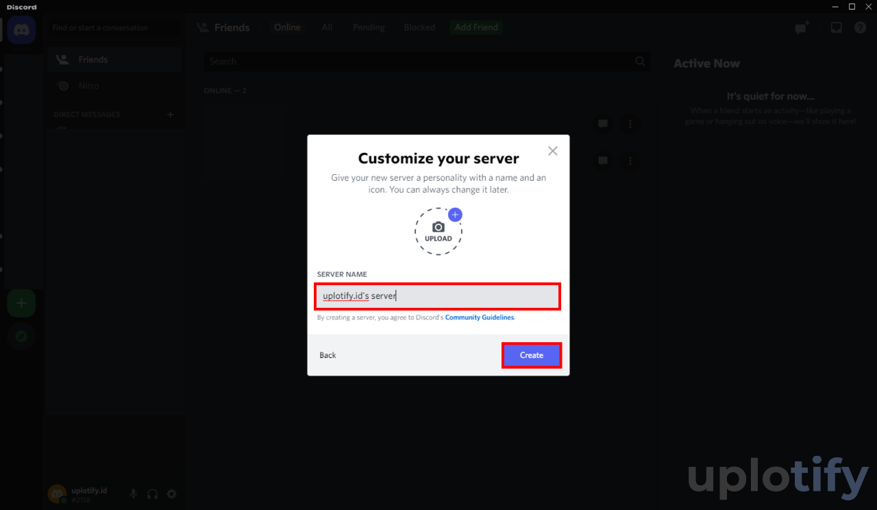Image resolution: width=877 pixels, height=510 pixels.
Task: Switch to the Online tab
Action: pyautogui.click(x=287, y=27)
